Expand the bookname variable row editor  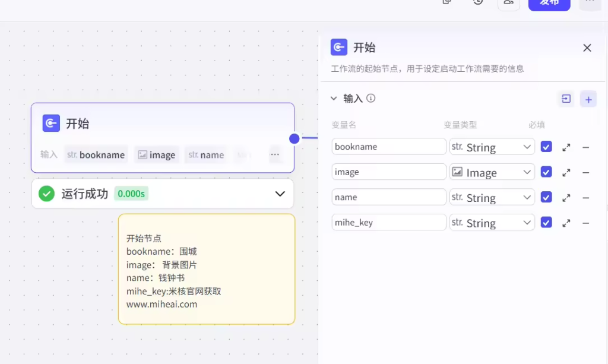[566, 147]
